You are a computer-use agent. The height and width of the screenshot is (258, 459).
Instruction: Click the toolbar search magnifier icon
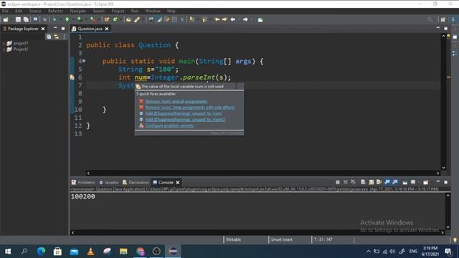(430, 19)
